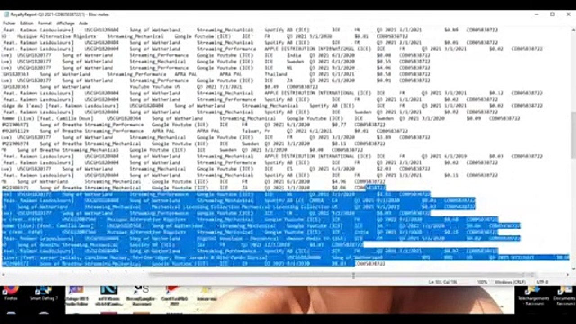This screenshot has height=324, width=576.
Task: Open the Documents shortcut desktop icon
Action: click(x=564, y=295)
